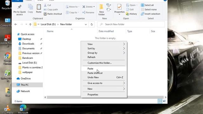The height and width of the screenshot is (114, 203).
Task: Click Select none in the ribbon
Action: click(149, 9)
